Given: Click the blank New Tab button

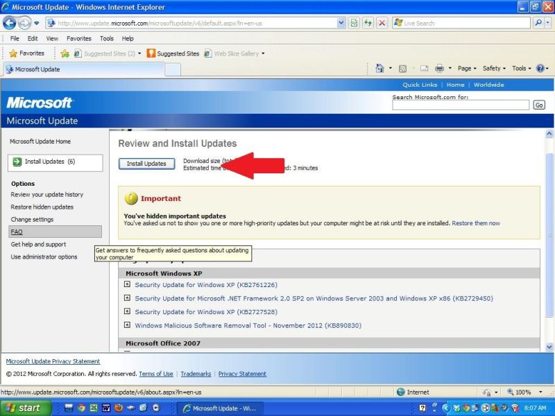Looking at the screenshot, I should tap(173, 70).
